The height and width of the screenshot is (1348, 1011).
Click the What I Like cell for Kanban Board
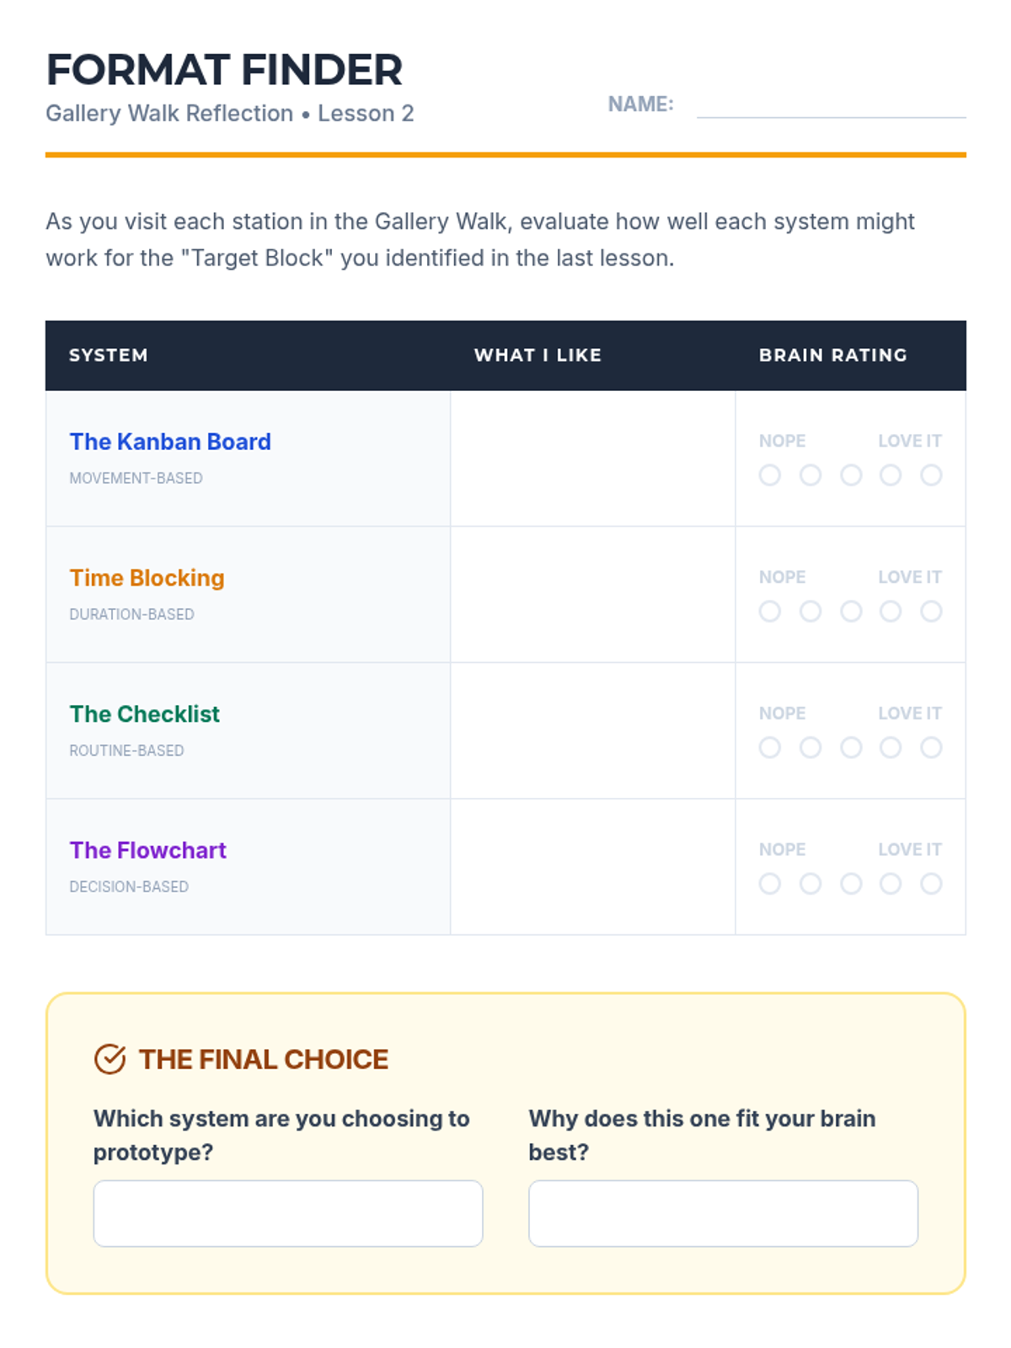tap(593, 458)
